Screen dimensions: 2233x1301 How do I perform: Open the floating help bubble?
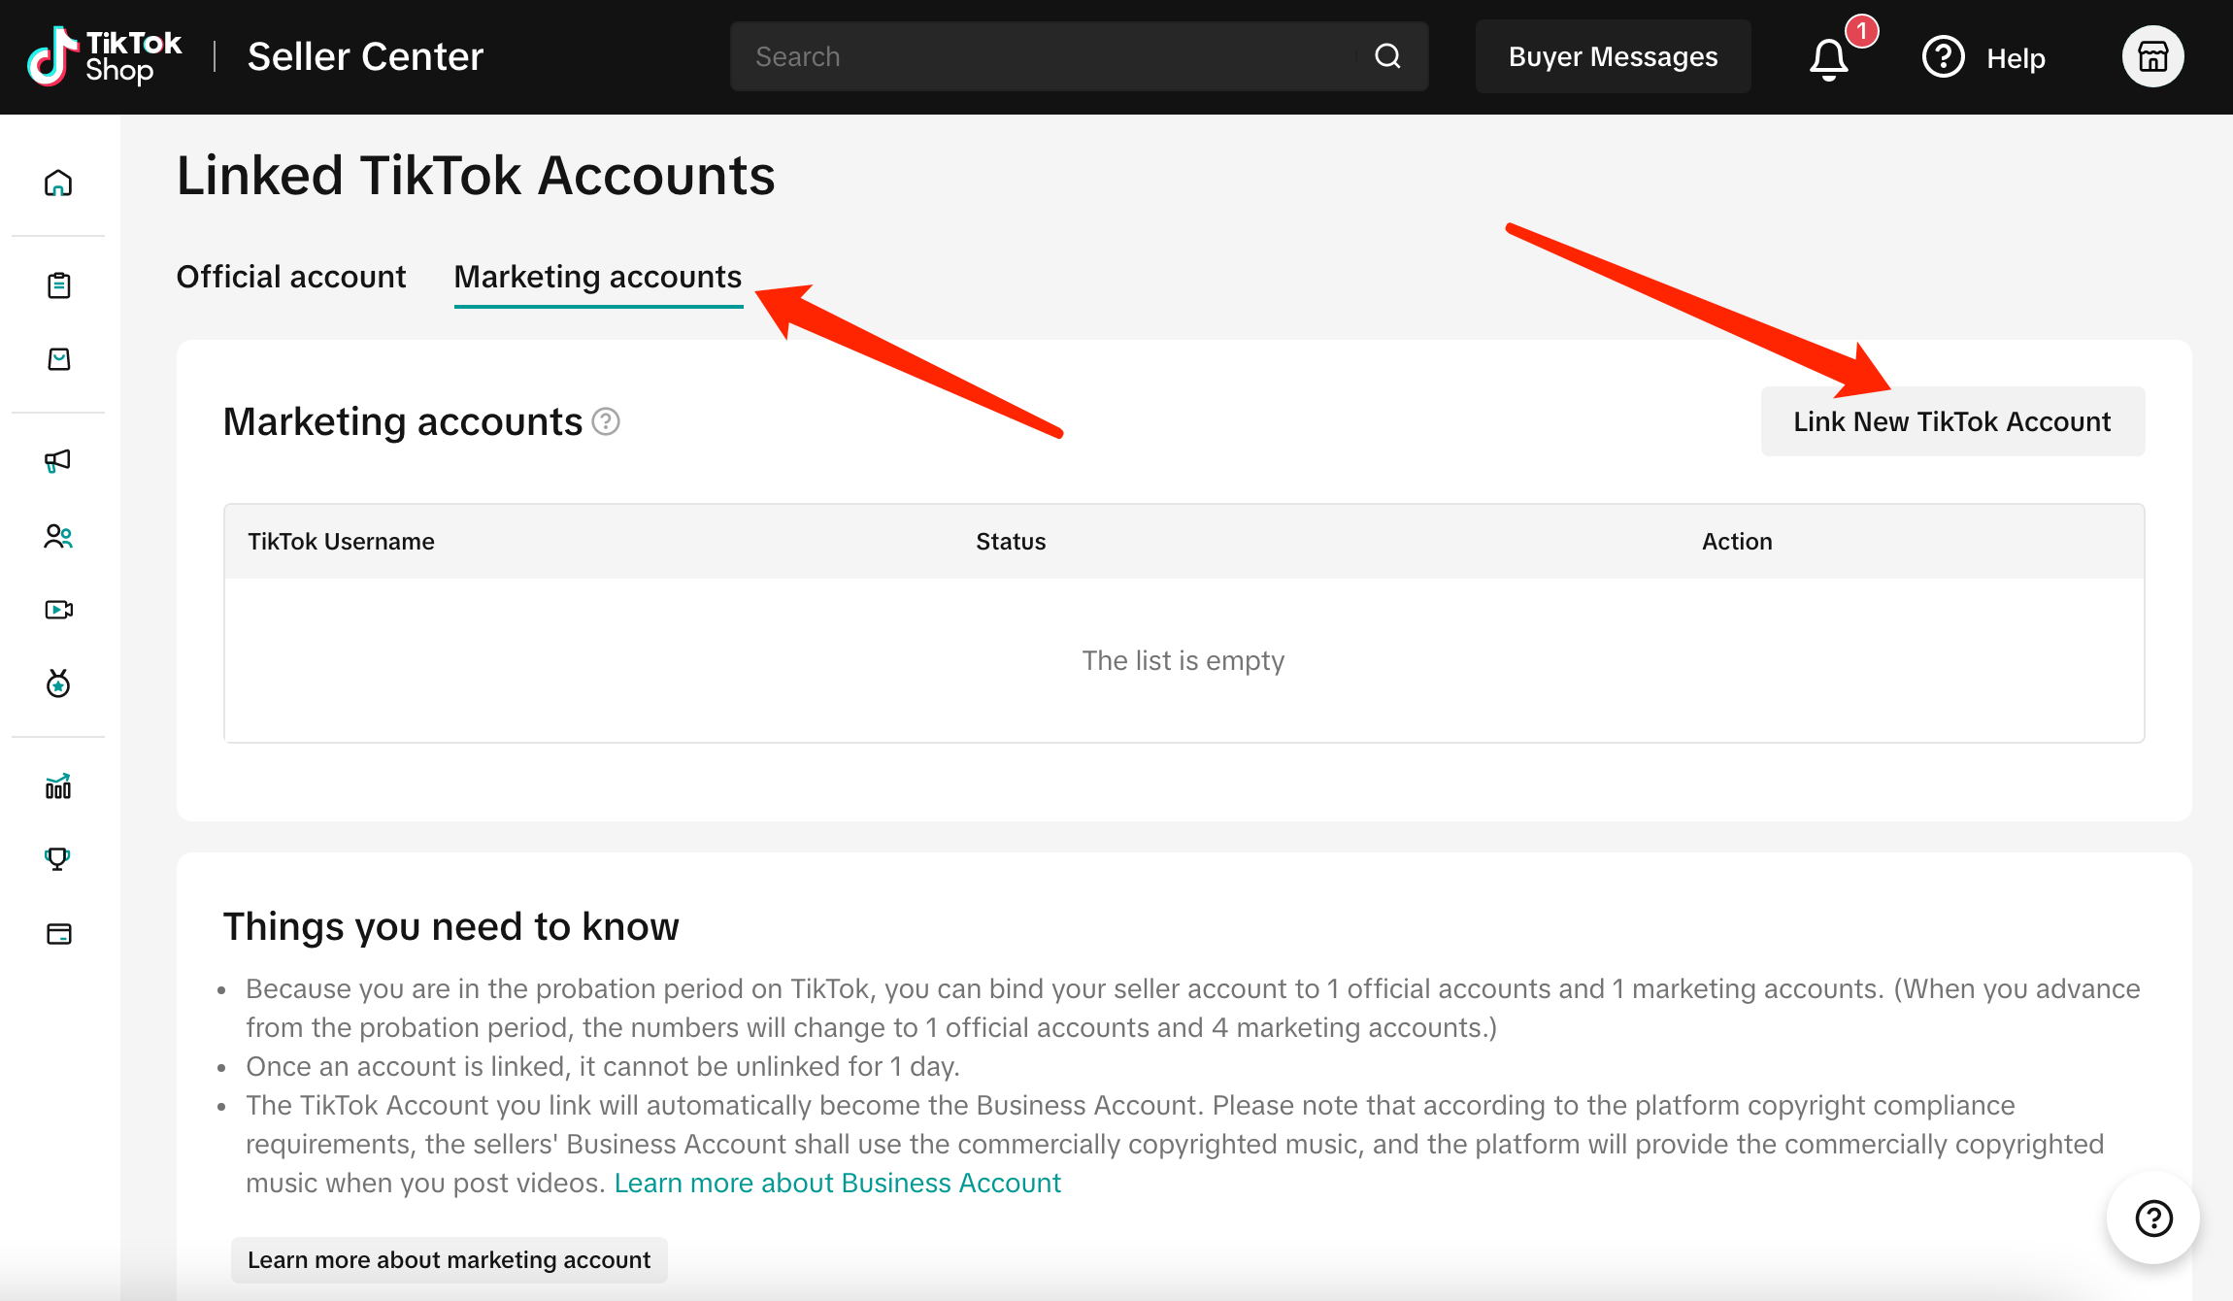(2152, 1218)
